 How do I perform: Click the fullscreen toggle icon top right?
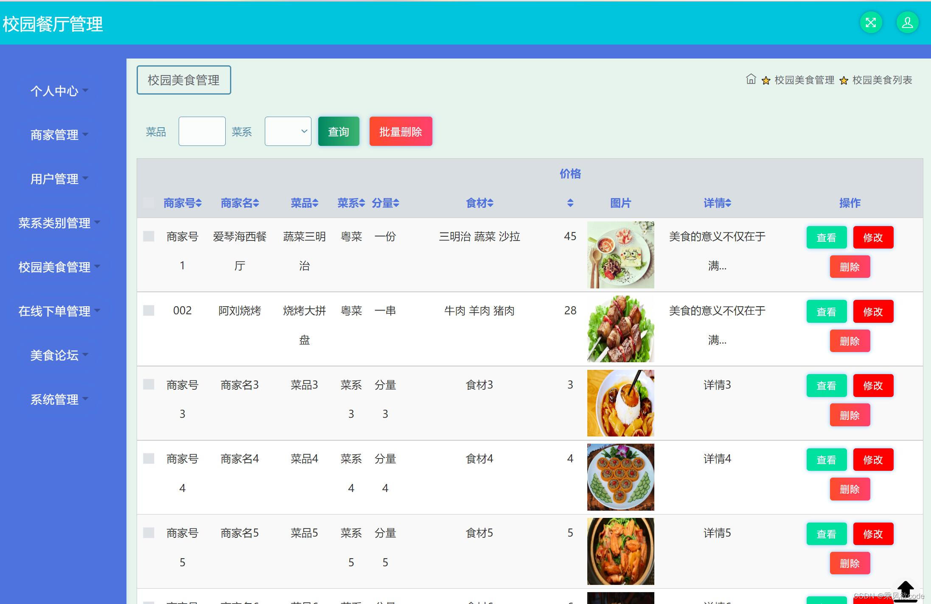pyautogui.click(x=870, y=22)
